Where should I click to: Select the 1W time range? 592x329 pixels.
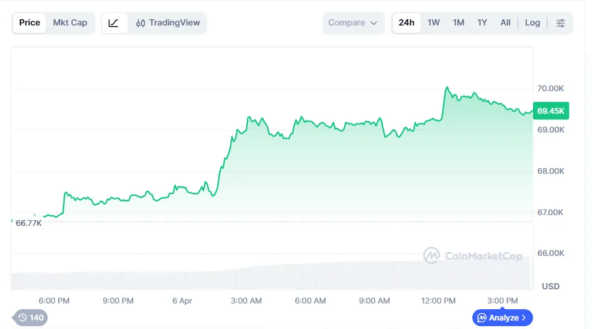click(x=434, y=23)
